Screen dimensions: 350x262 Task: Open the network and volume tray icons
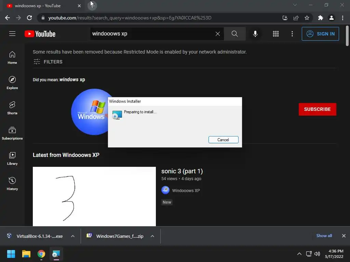[313, 254]
